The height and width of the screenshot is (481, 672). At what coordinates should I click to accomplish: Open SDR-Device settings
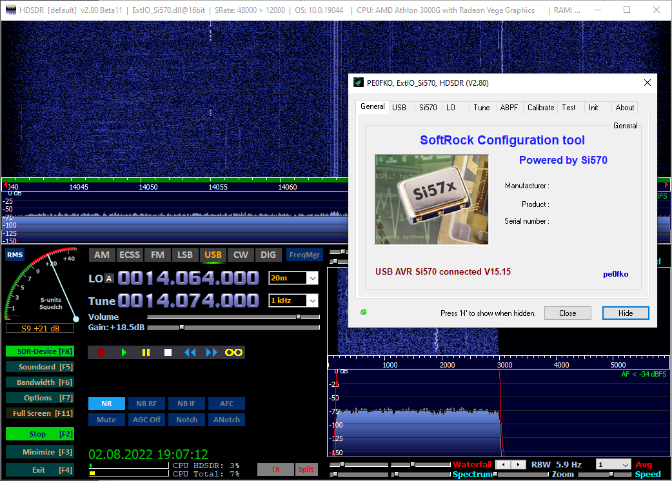[x=39, y=351]
